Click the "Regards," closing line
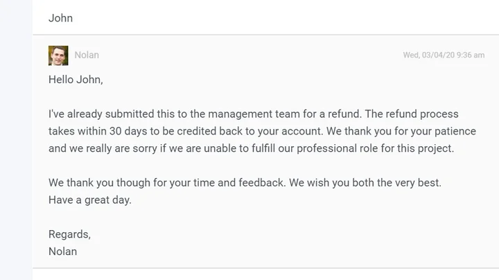499x280 pixels. tap(69, 234)
